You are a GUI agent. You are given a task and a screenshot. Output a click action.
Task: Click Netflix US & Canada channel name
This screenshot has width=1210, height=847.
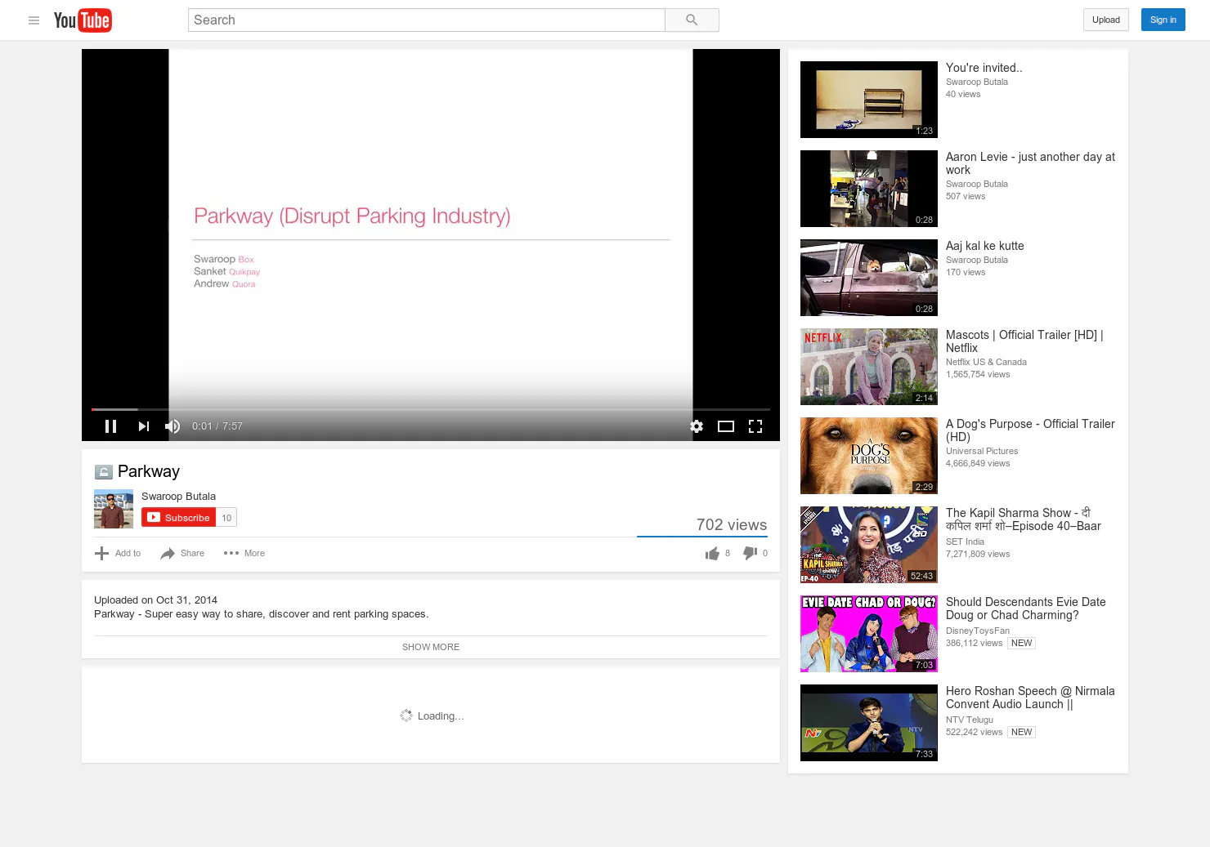pos(986,362)
